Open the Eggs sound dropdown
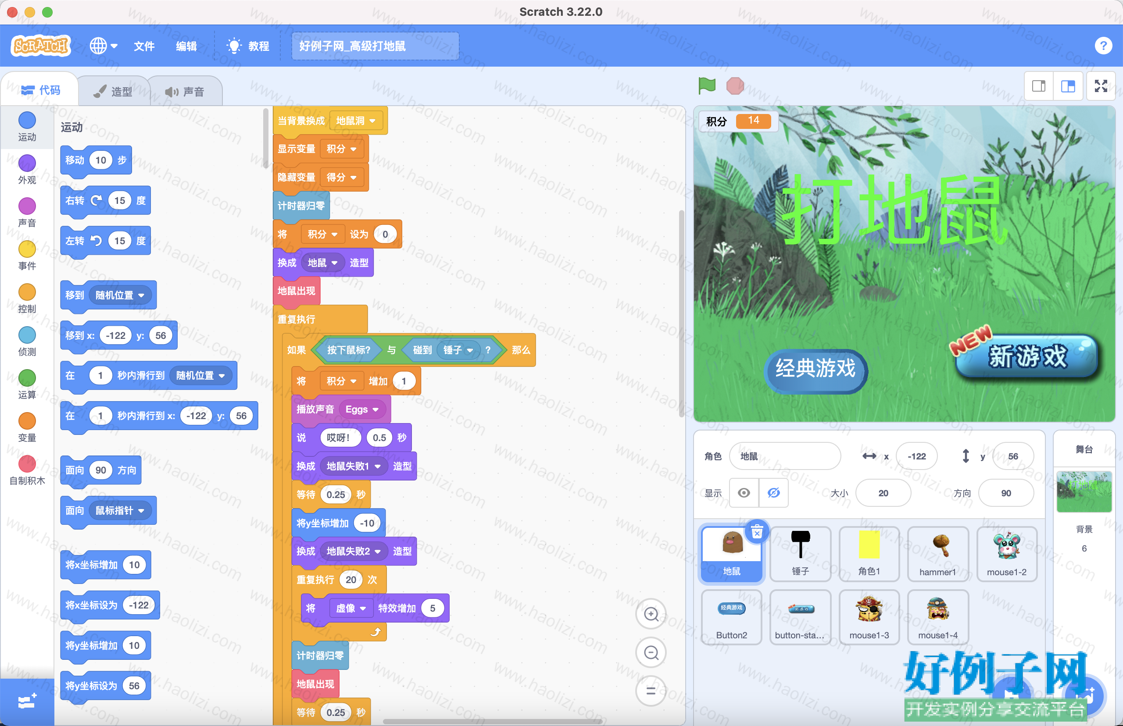This screenshot has width=1123, height=726. [362, 409]
